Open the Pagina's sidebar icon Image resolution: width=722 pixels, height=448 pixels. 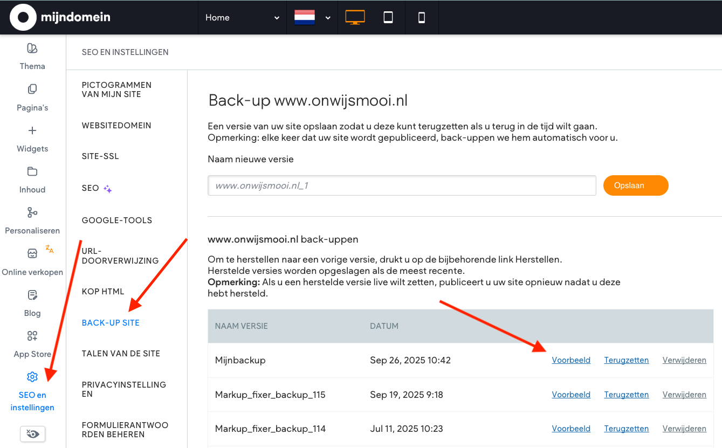pyautogui.click(x=32, y=89)
